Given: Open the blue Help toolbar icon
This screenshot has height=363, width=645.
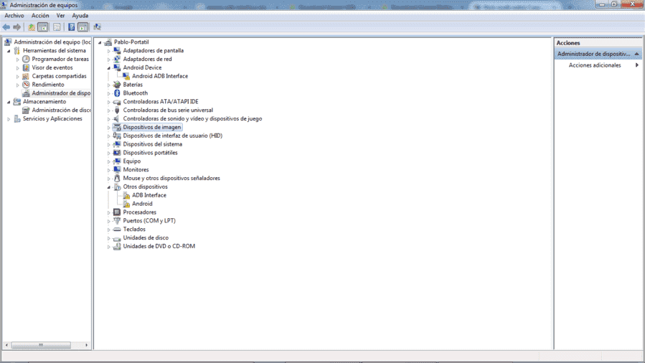Looking at the screenshot, I should [71, 27].
